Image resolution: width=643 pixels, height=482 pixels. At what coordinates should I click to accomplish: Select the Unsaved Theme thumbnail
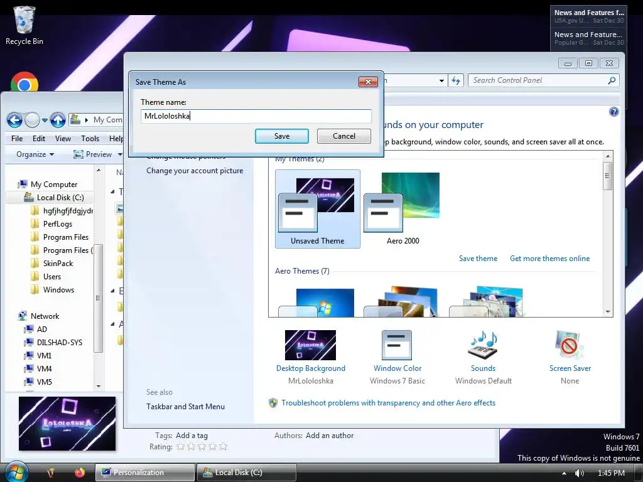[x=317, y=208]
